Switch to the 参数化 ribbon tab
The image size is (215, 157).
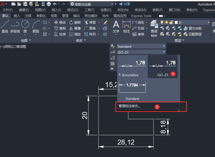pos(41,16)
